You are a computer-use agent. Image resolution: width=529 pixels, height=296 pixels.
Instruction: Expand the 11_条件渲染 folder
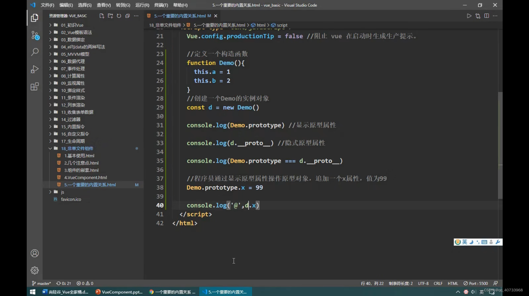[93, 98]
